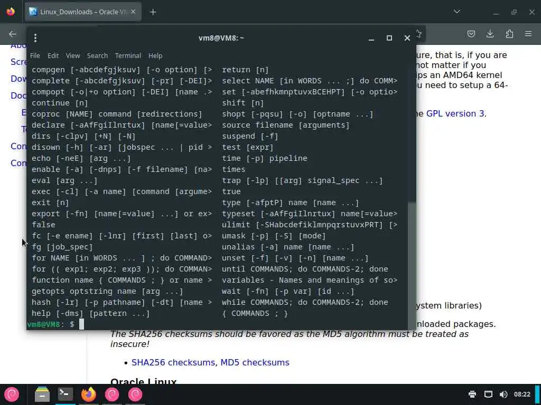Open the printer tray icon
Screen dimensions: 541x405
[472, 394]
